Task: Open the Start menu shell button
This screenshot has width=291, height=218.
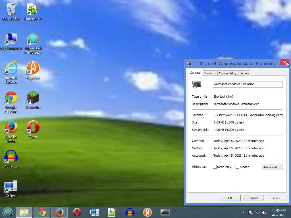Action: (8, 212)
